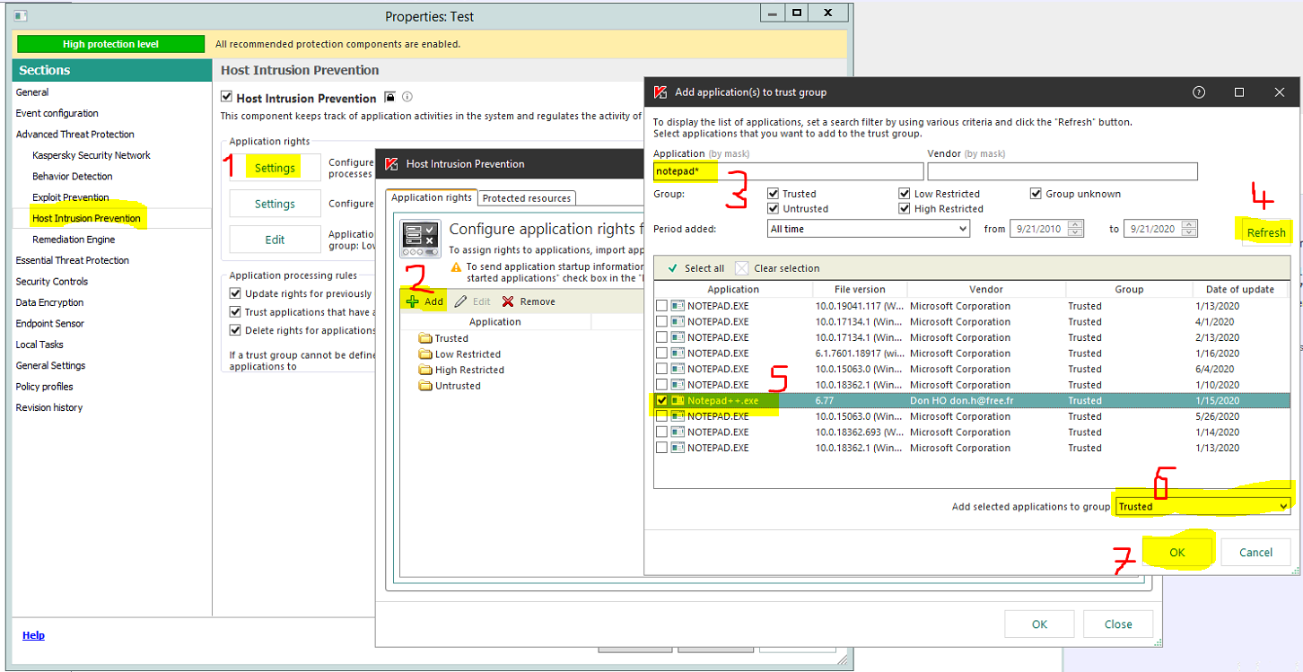
Task: Disable the Group unknown checkbox
Action: 1036,194
